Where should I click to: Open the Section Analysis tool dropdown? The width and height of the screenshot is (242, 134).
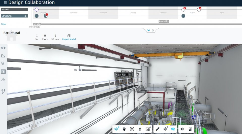point(165,129)
